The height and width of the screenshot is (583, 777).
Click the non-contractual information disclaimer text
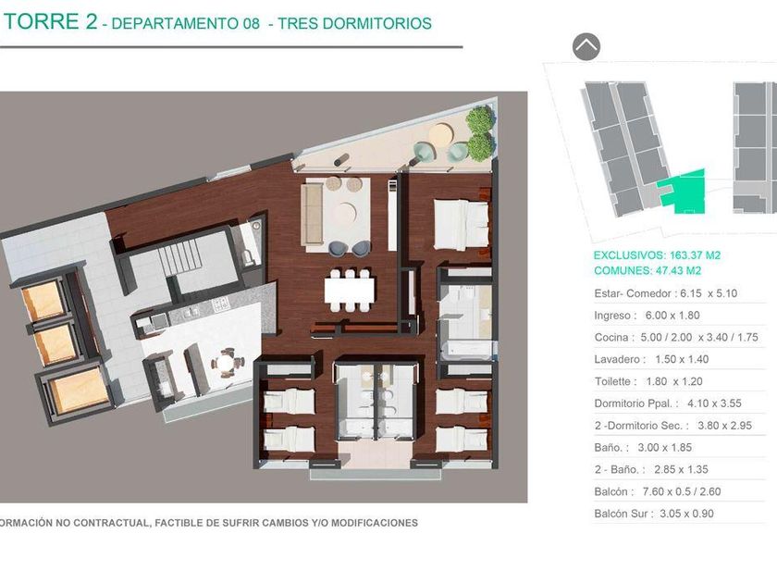click(209, 523)
